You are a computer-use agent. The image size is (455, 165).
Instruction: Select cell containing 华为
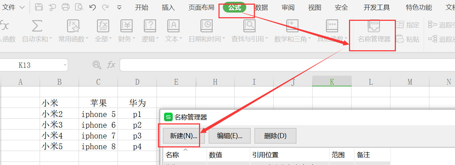(137, 103)
